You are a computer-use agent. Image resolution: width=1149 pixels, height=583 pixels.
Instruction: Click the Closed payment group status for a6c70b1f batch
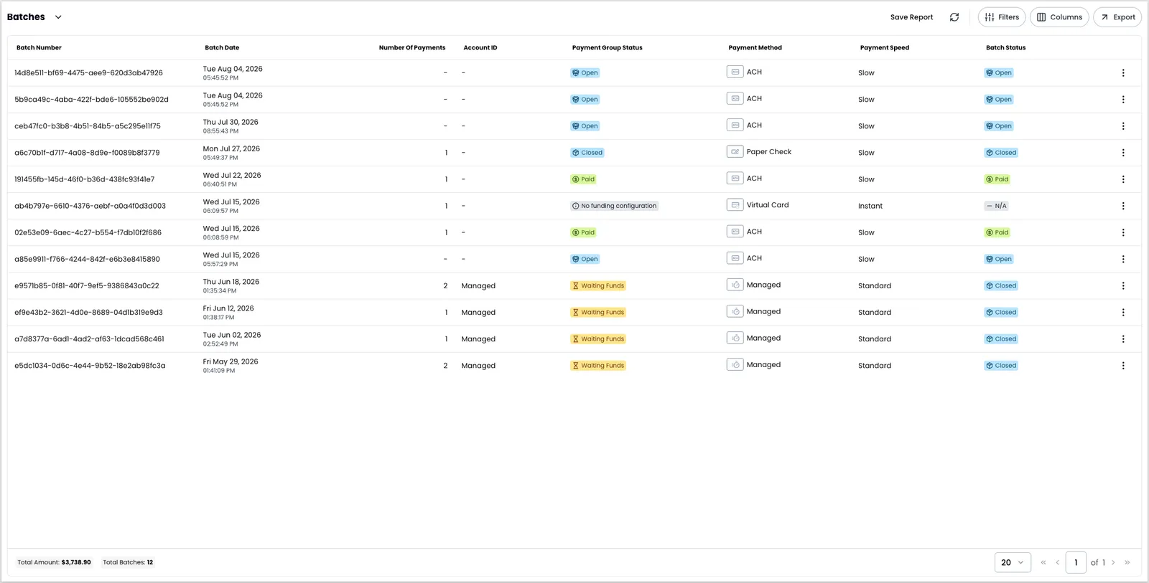coord(587,153)
